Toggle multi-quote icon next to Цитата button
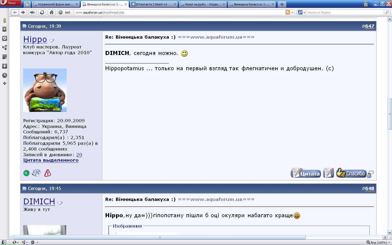 click(329, 173)
